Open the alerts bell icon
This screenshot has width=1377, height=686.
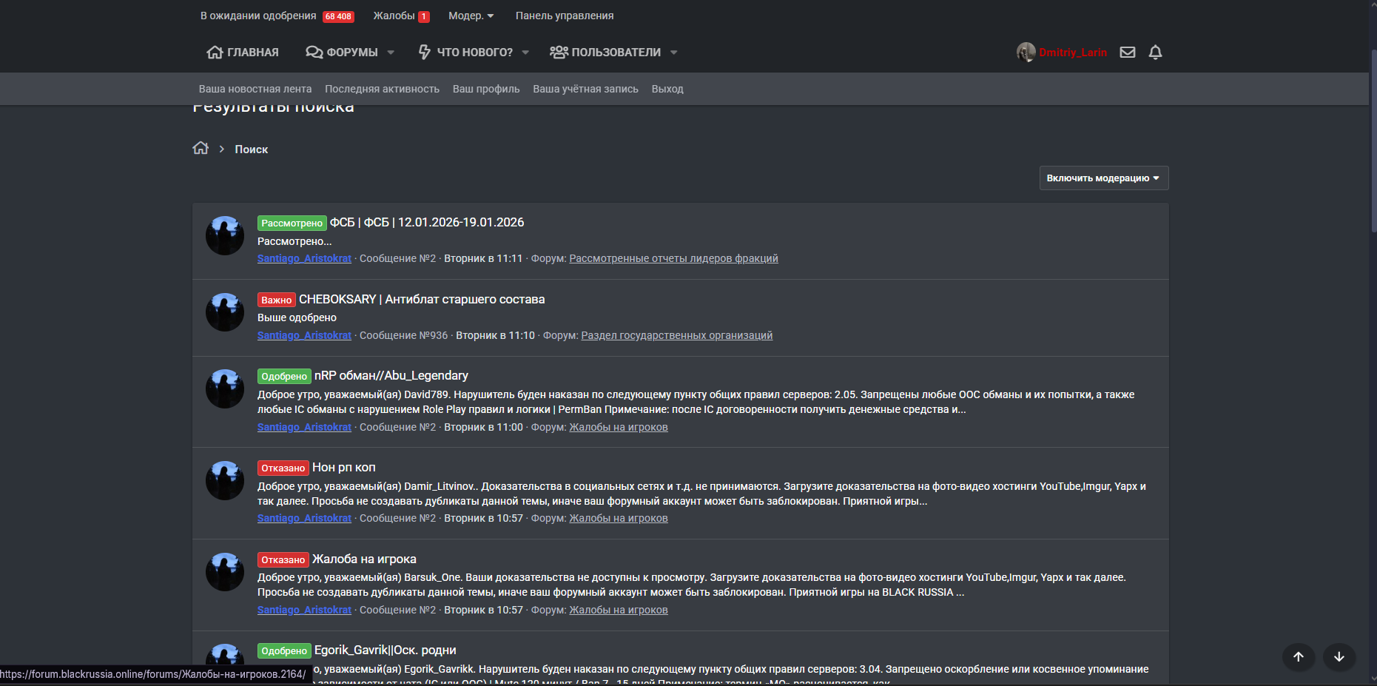click(x=1155, y=53)
